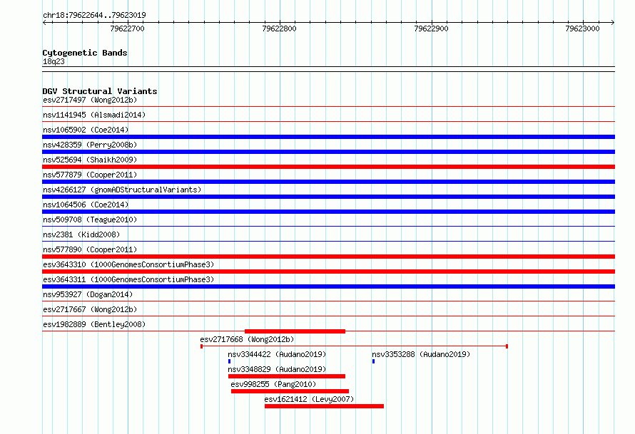The width and height of the screenshot is (635, 434).
Task: Click the blue bar of nsv1065902
Action: pyautogui.click(x=328, y=137)
